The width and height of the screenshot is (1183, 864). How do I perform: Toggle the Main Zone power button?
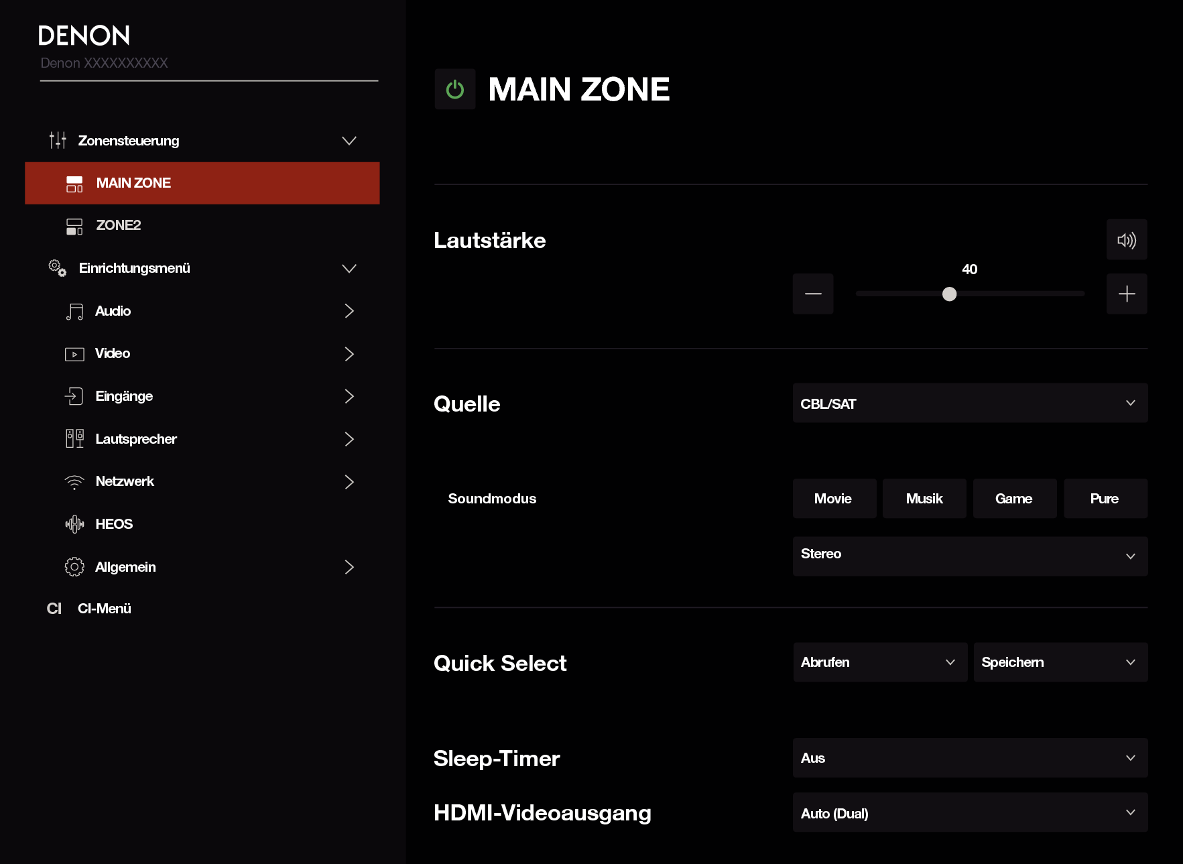455,89
